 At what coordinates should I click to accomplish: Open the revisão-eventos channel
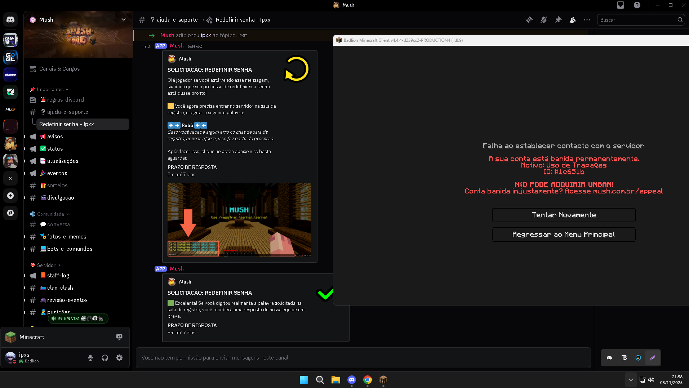click(77, 300)
